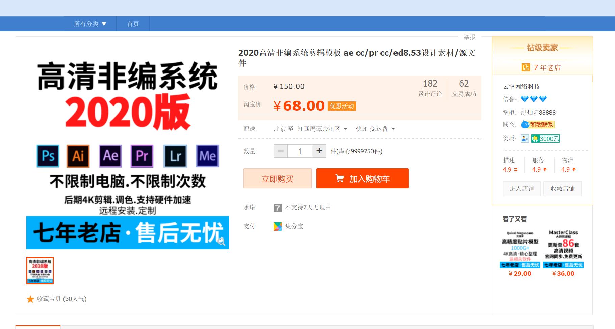Image resolution: width=615 pixels, height=329 pixels.
Task: Expand the 江西鹰潭余江区 destination dropdown
Action: (x=323, y=129)
